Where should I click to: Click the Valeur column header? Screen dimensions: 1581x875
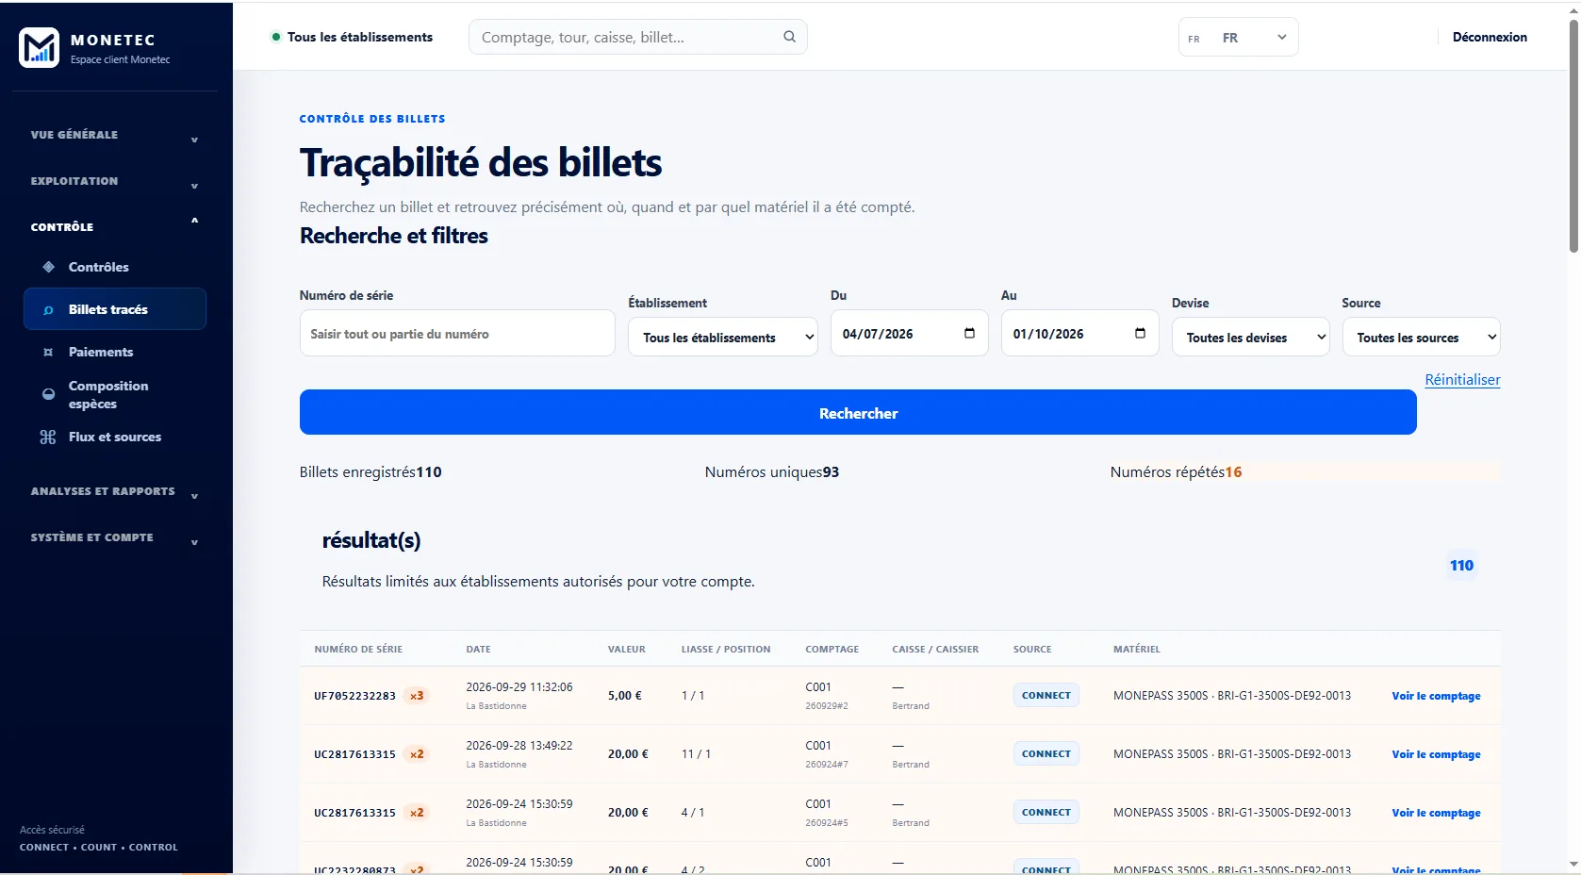(627, 649)
